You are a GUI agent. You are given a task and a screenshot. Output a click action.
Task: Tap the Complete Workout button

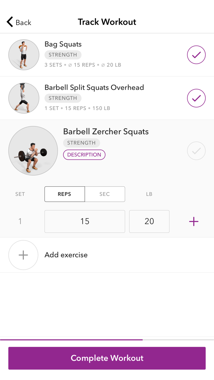pyautogui.click(x=107, y=358)
